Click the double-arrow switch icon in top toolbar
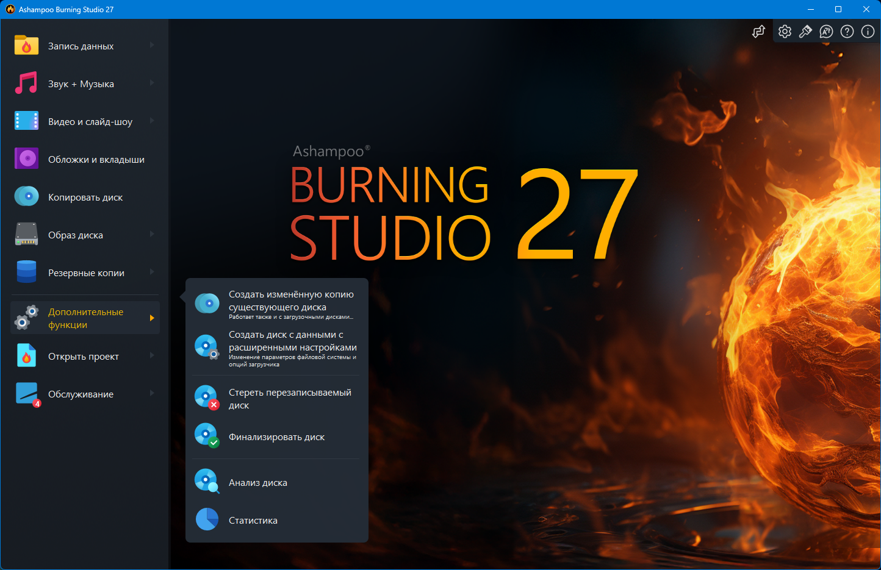 point(758,32)
